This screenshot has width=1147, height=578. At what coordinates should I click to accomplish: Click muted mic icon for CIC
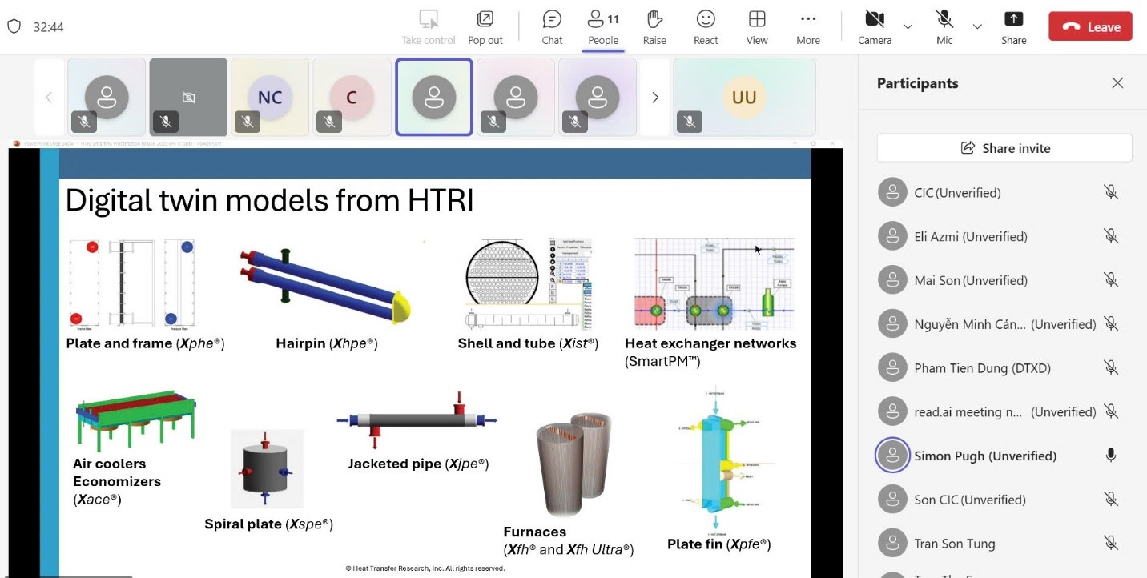[x=1110, y=192]
